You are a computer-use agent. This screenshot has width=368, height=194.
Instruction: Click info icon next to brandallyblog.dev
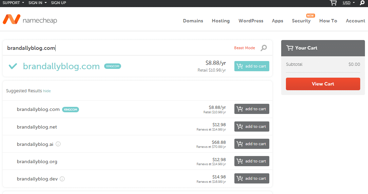coord(62,179)
